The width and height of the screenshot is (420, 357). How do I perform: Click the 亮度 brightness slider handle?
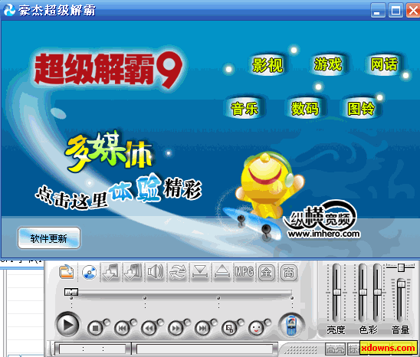(x=336, y=292)
